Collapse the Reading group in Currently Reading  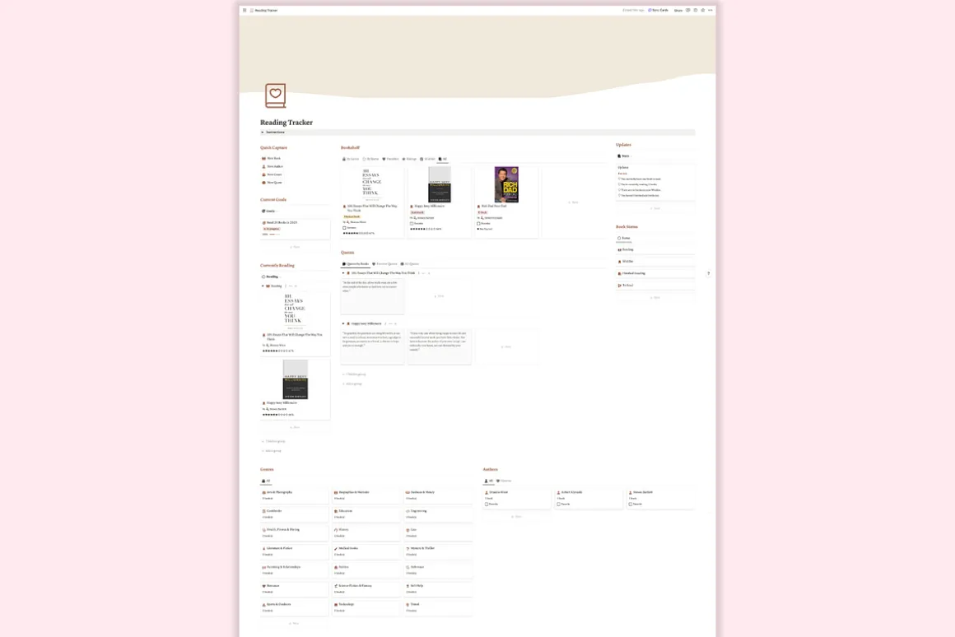263,286
